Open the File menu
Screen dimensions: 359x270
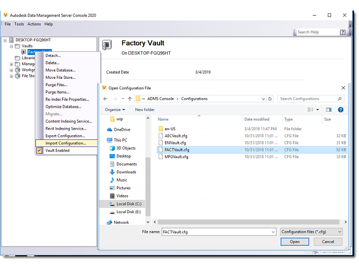[7, 24]
